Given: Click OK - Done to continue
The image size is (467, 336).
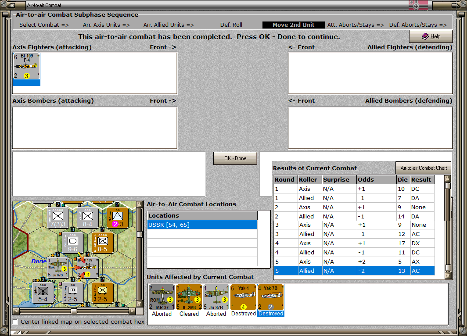Looking at the screenshot, I should [235, 158].
